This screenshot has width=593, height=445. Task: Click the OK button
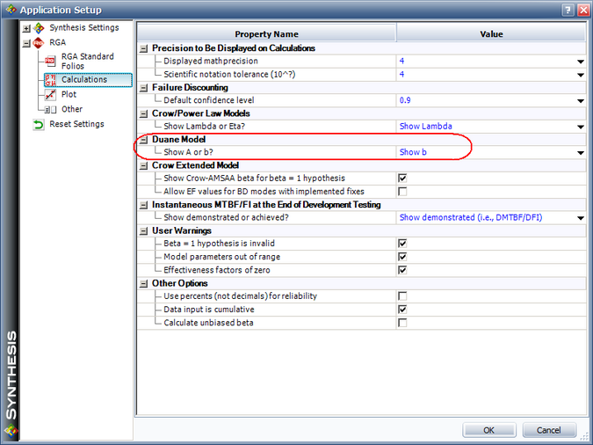tap(489, 430)
